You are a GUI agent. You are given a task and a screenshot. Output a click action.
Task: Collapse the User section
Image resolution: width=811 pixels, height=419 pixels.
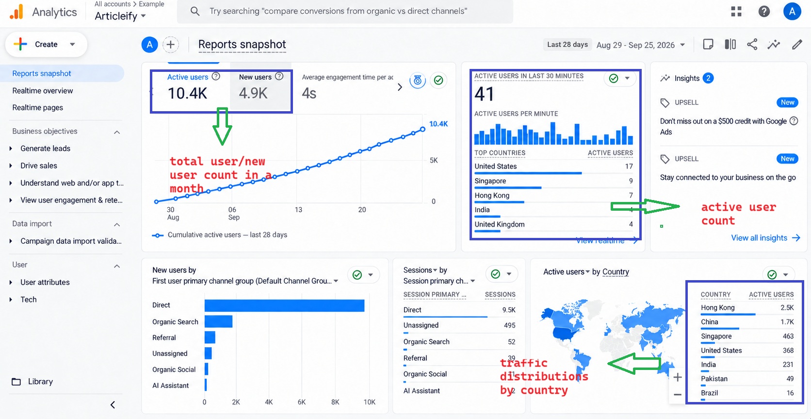(117, 266)
